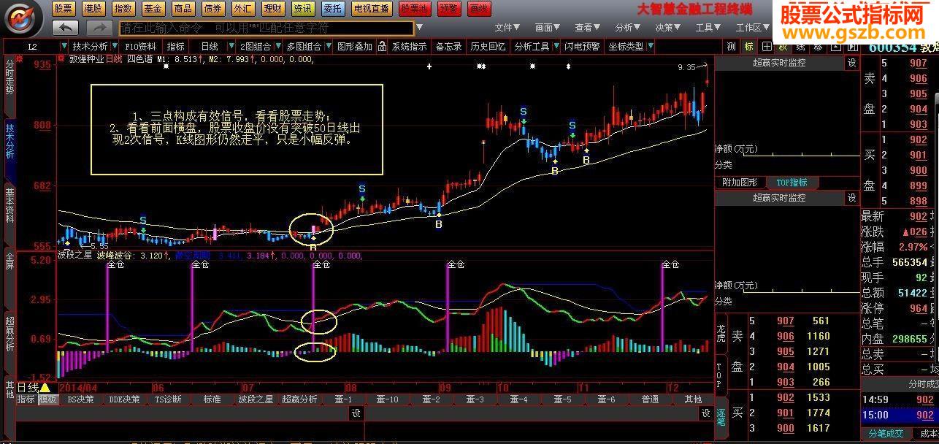Click the red 预警 alert button

point(448,9)
